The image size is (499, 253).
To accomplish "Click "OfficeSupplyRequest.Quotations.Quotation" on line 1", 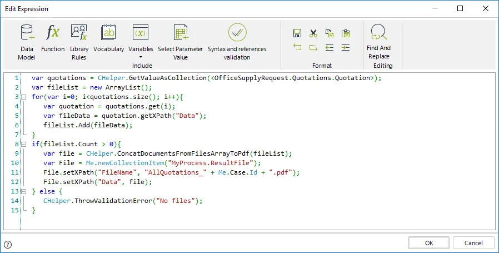I will [292, 78].
